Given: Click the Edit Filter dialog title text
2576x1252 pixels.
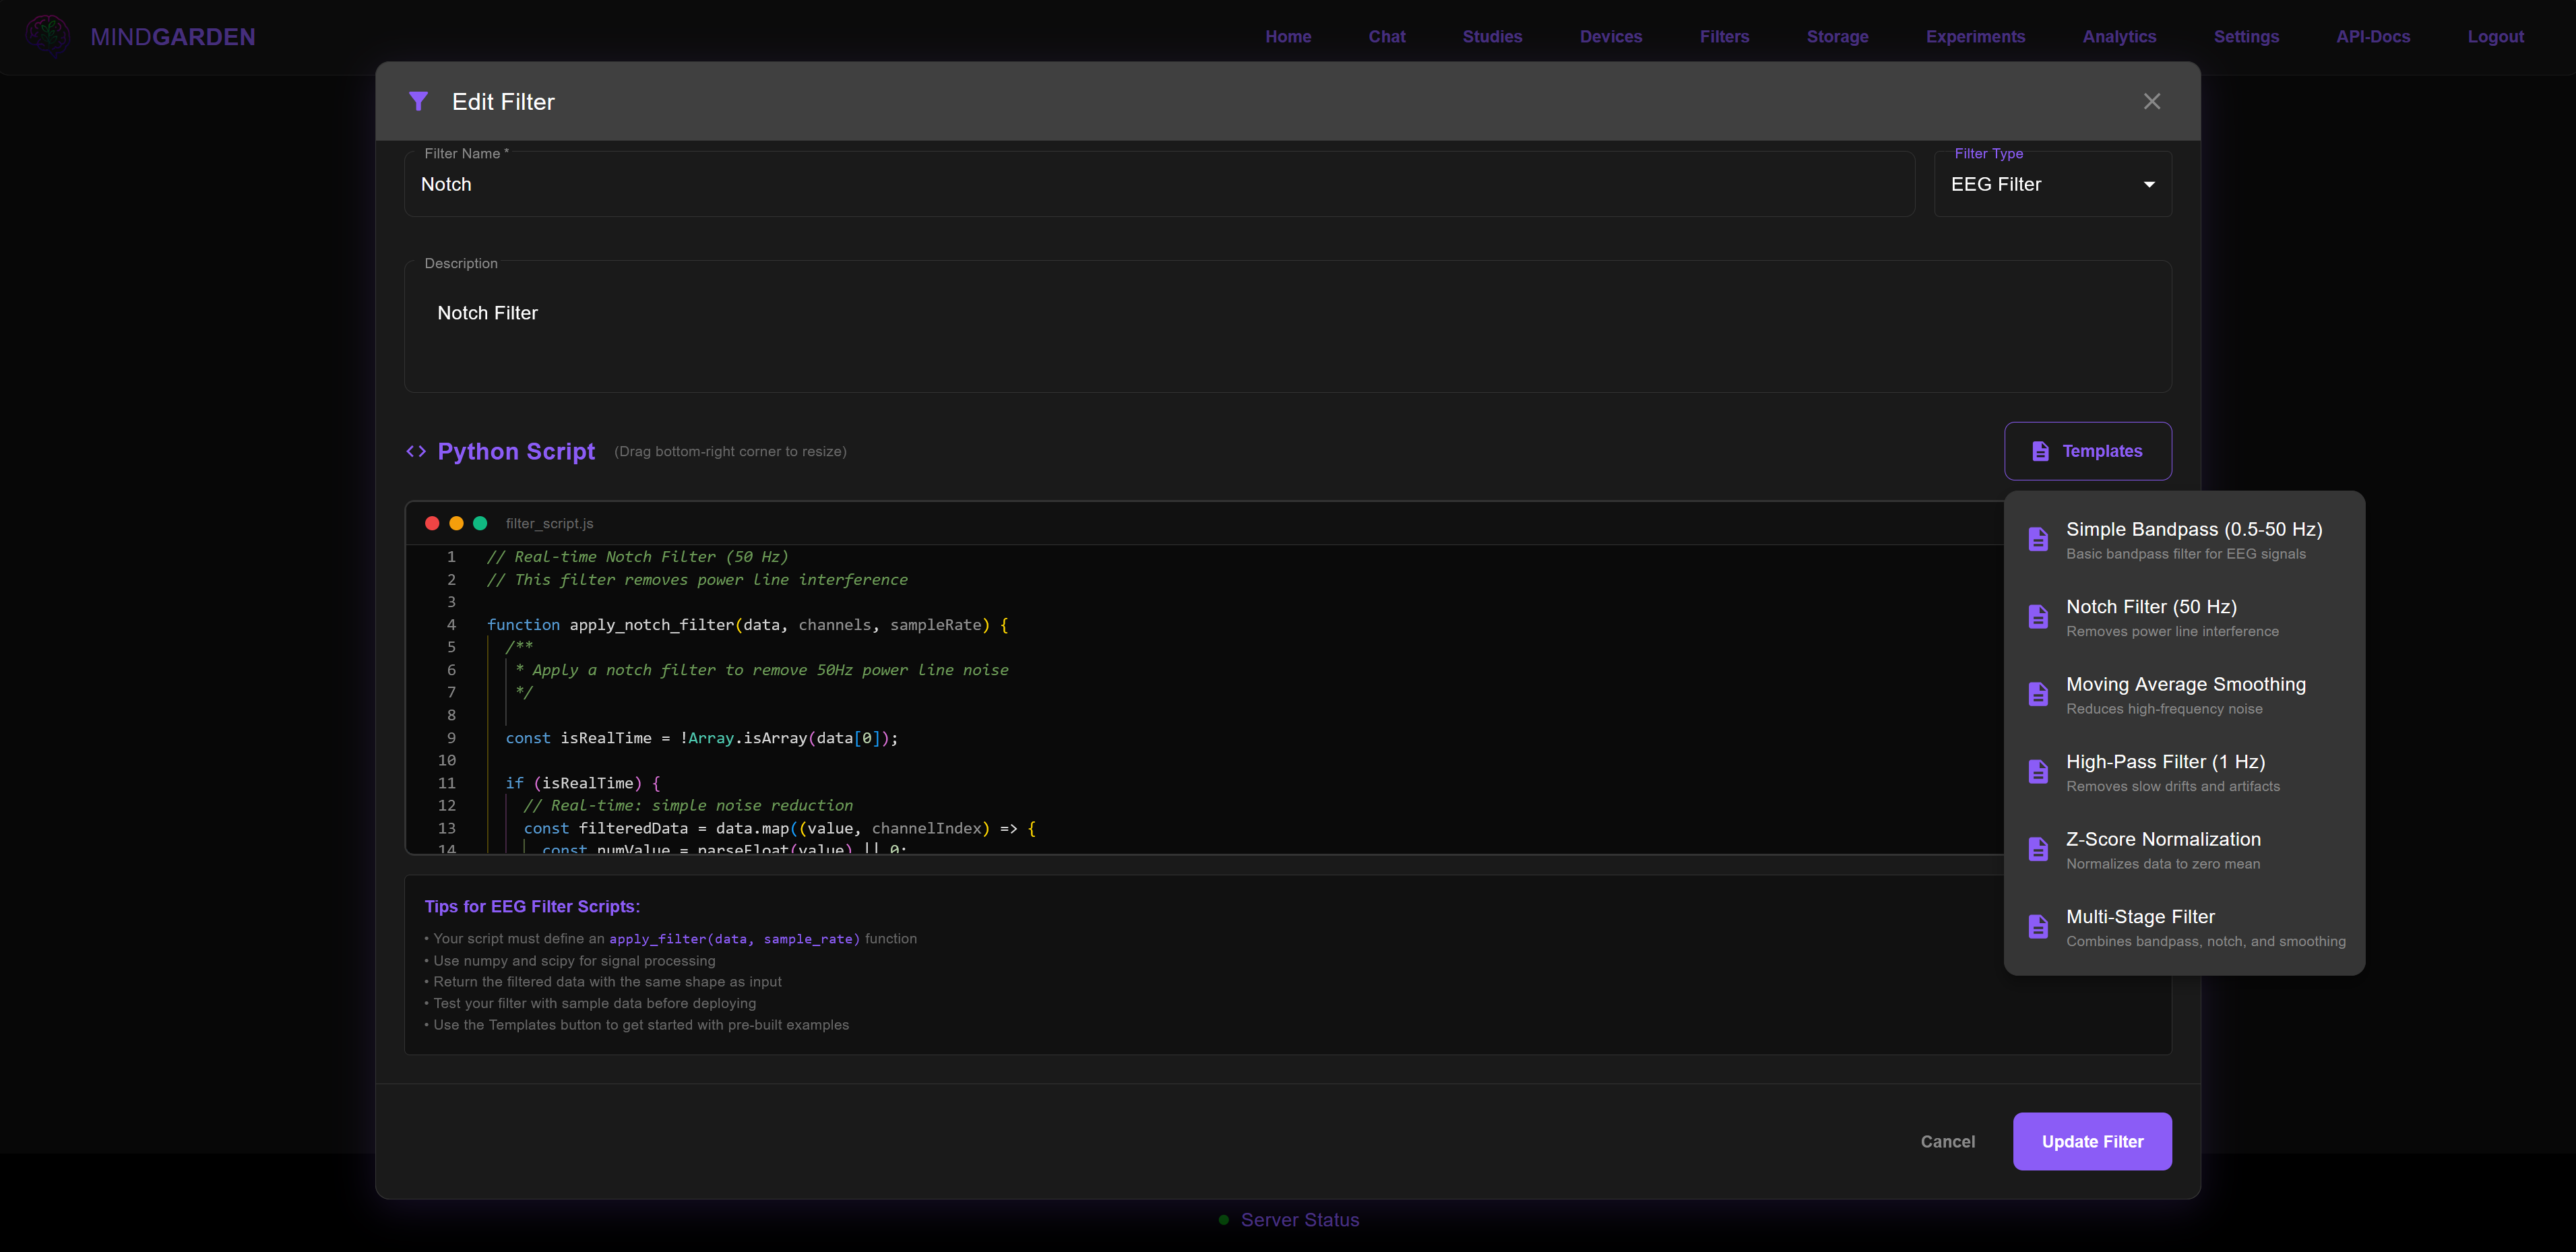Looking at the screenshot, I should 503,102.
